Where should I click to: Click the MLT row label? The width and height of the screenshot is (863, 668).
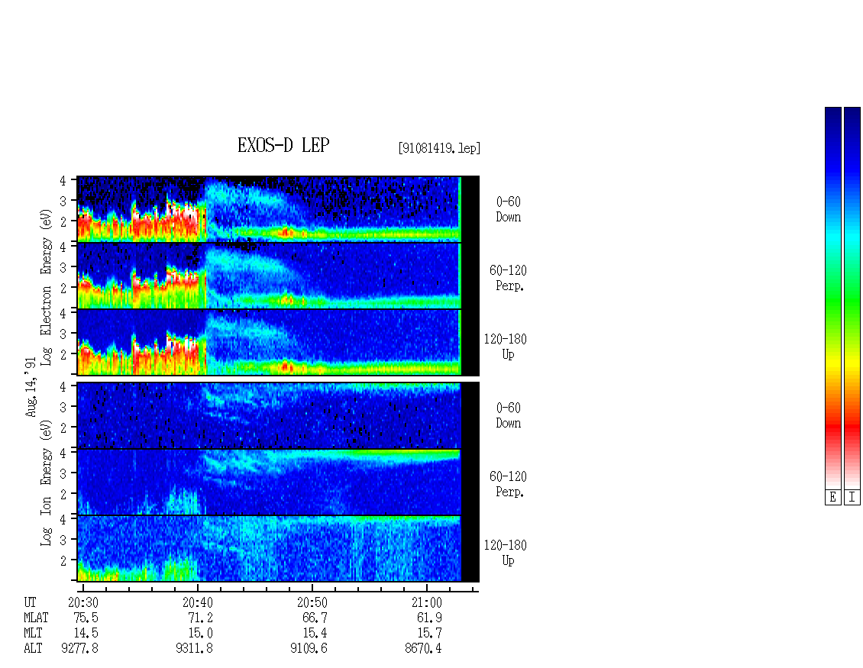coord(33,634)
